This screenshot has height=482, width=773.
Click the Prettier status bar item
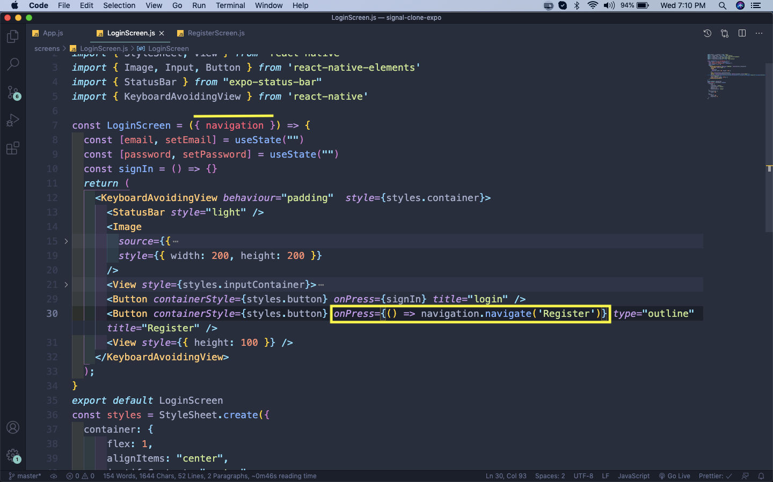coord(715,476)
